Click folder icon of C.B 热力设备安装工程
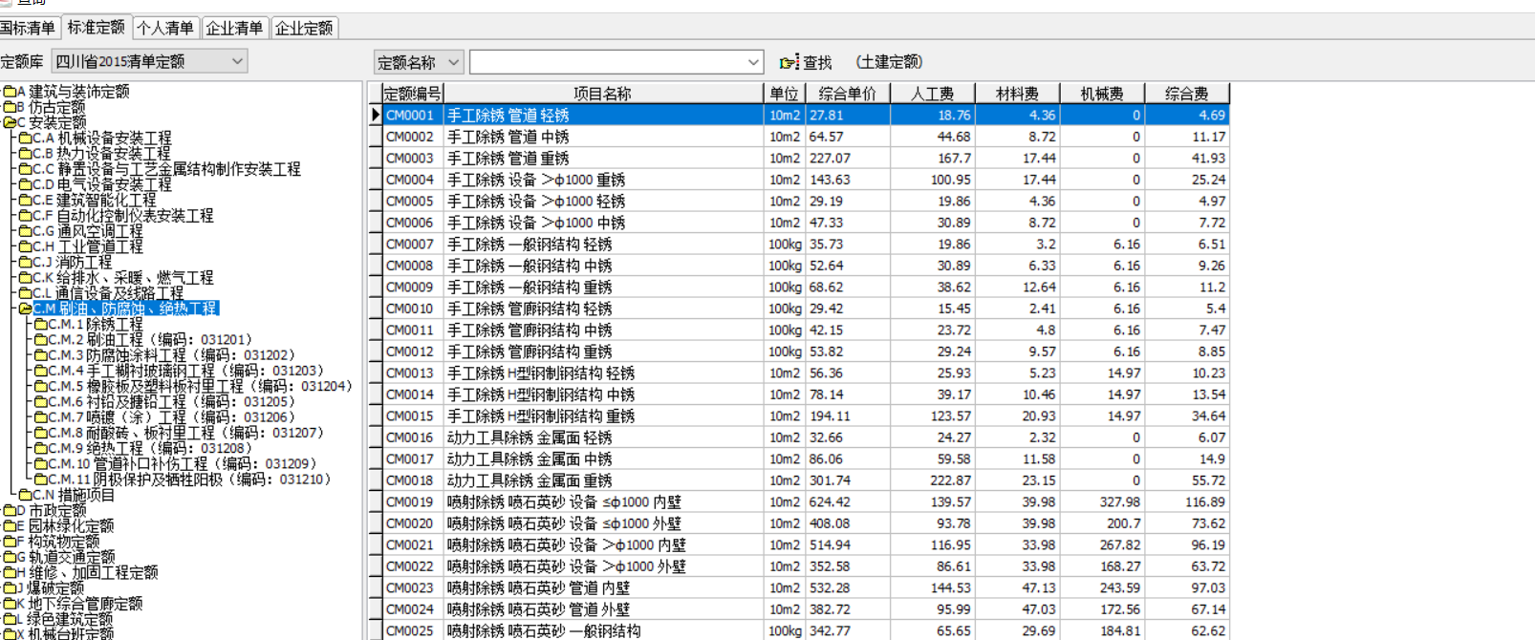The width and height of the screenshot is (1535, 640). click(x=25, y=154)
